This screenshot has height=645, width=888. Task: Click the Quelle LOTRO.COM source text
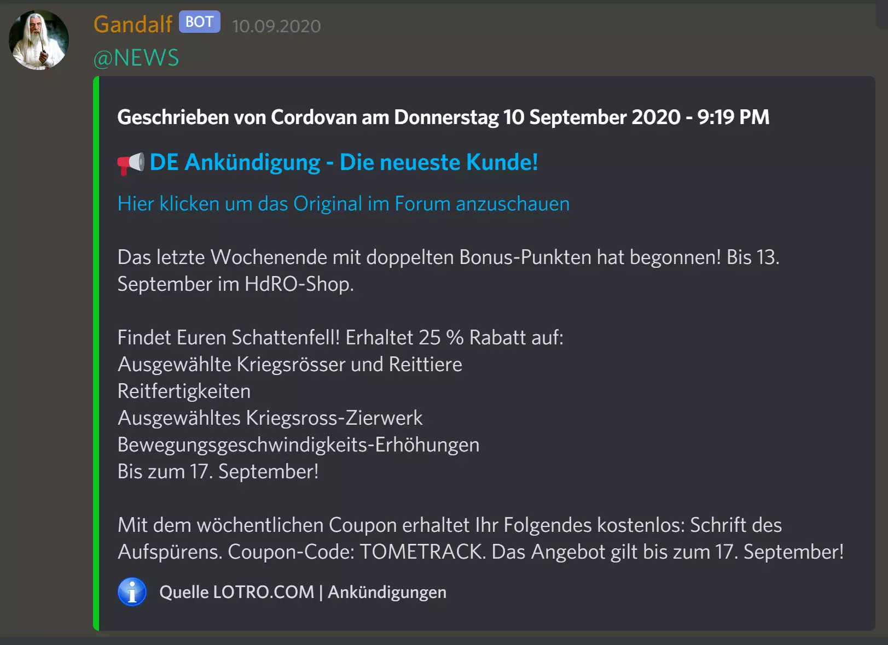236,592
